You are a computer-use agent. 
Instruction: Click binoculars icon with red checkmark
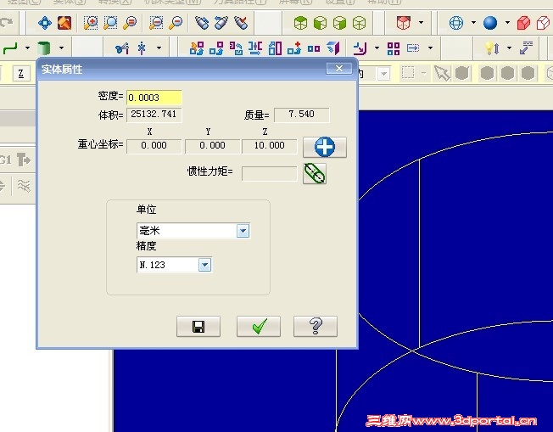pos(241,23)
